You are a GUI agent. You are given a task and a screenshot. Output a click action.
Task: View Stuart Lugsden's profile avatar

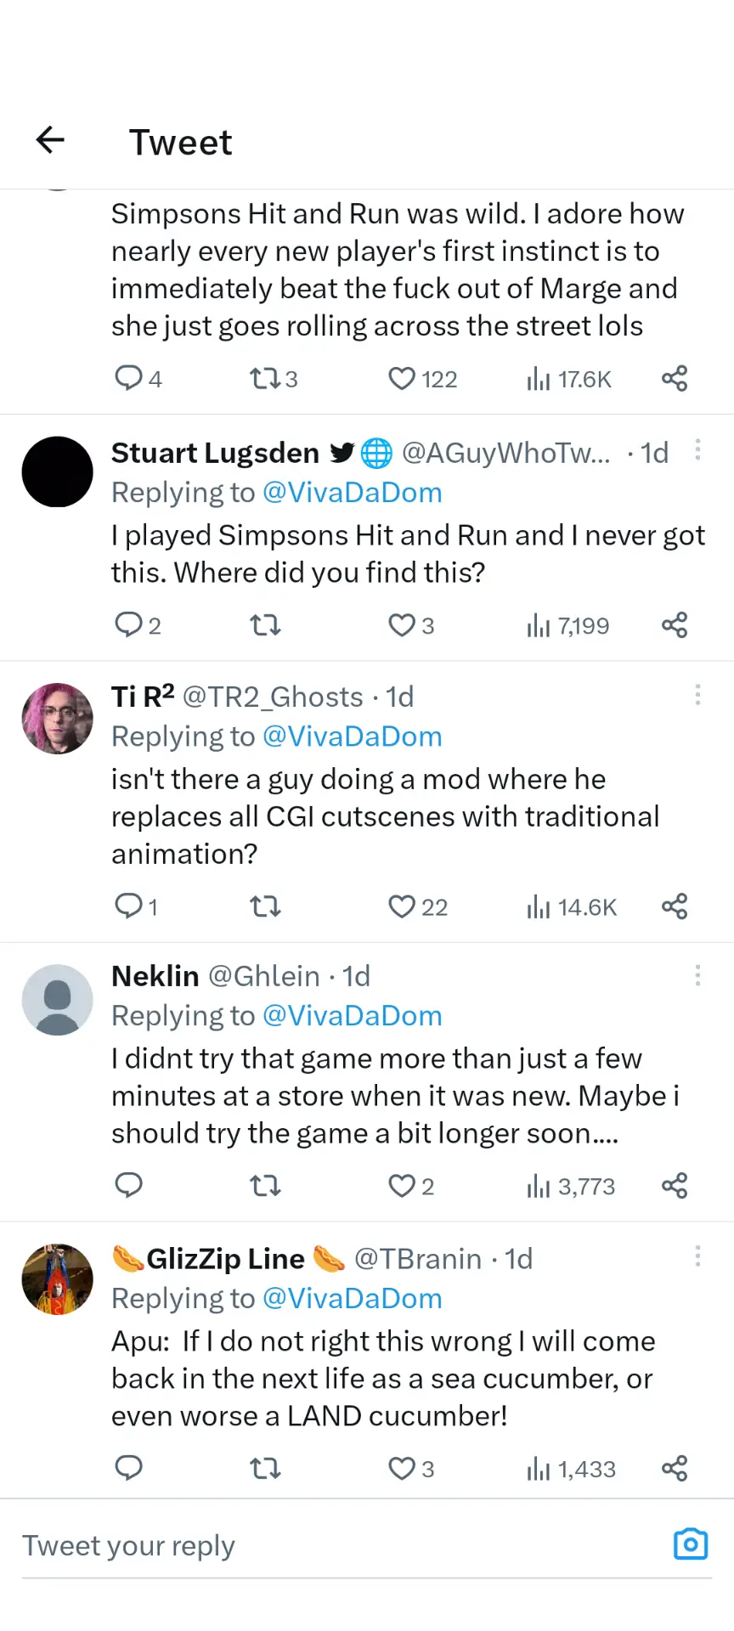pyautogui.click(x=57, y=471)
